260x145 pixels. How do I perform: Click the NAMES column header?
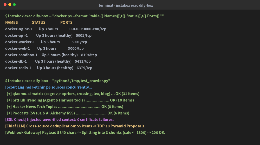[x=11, y=23]
